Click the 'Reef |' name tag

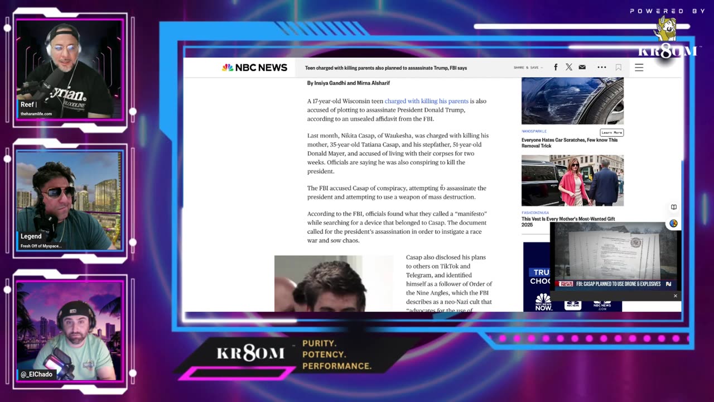pos(28,104)
